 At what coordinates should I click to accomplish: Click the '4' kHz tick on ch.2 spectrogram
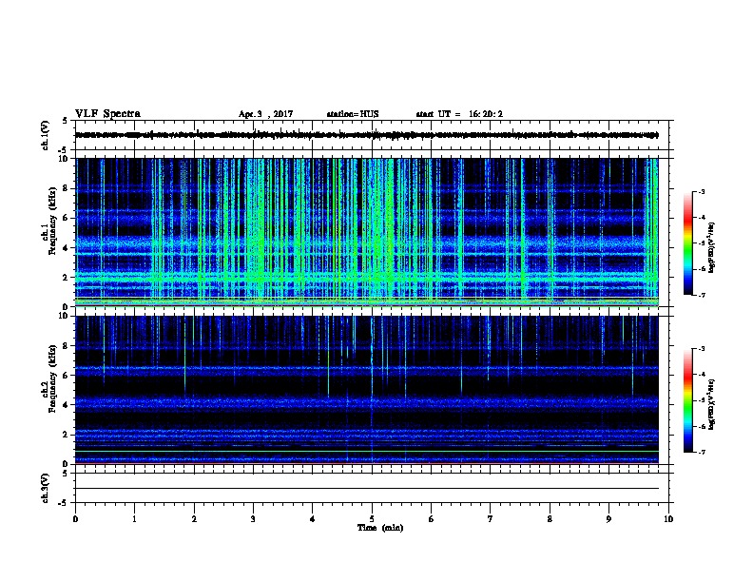coord(66,405)
